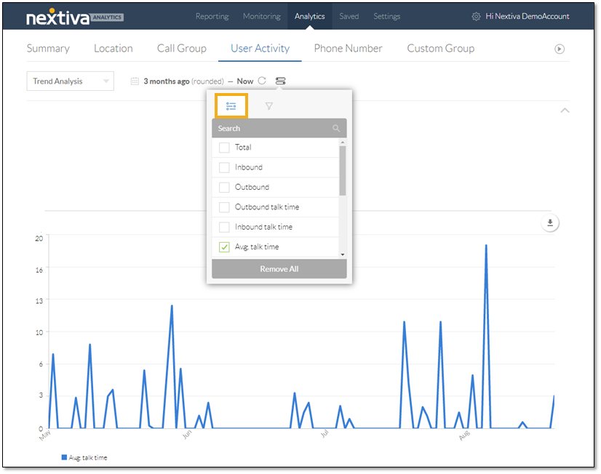The image size is (601, 474).
Task: Click Hi Nextiva DemoAccount link
Action: pyautogui.click(x=528, y=17)
